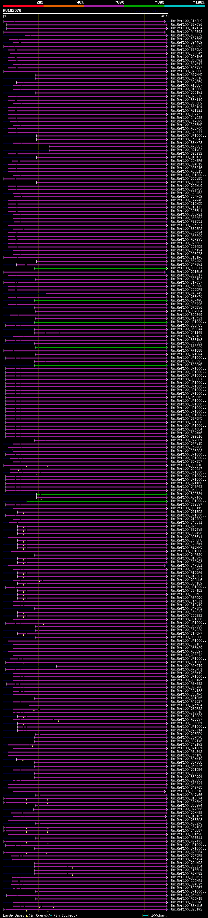Click the 467 query end position label
Image resolution: width=208 pixels, height=918 pixels.
coord(164,16)
